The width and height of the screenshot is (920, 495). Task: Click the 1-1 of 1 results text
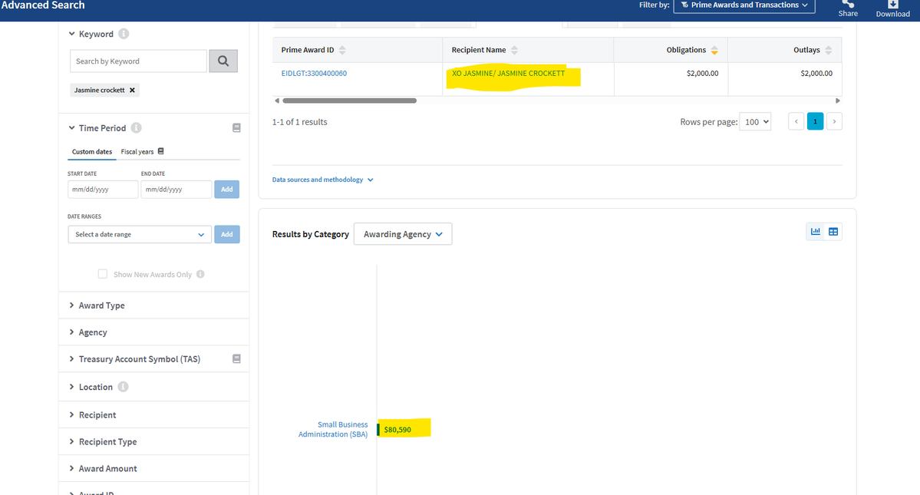point(300,122)
